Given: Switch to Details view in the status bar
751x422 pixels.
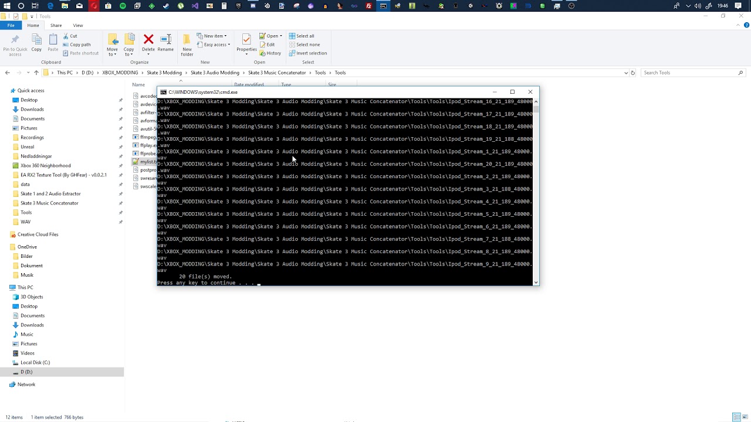Looking at the screenshot, I should click(736, 417).
